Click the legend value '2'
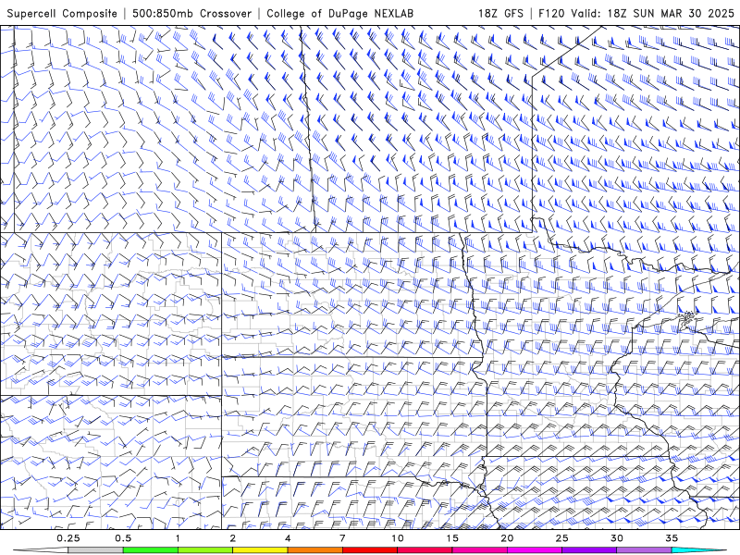 pyautogui.click(x=233, y=538)
